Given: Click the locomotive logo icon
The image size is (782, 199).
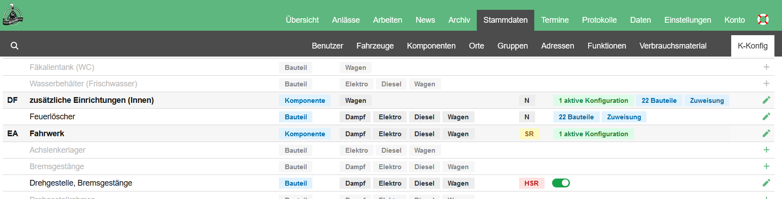Looking at the screenshot, I should click(13, 15).
